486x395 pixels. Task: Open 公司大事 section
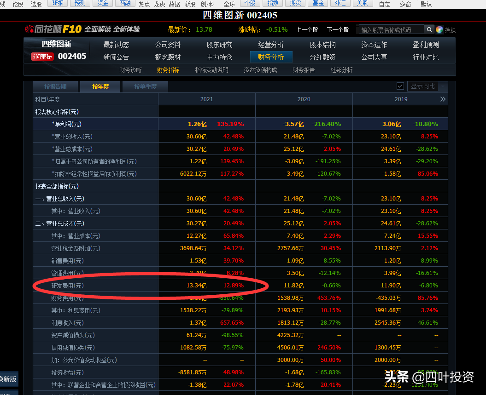point(374,57)
